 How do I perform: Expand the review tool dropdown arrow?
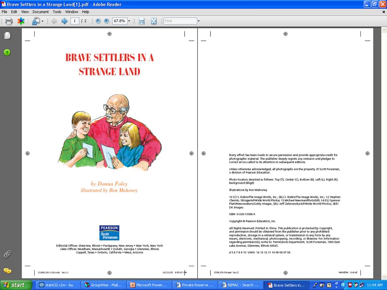point(42,21)
